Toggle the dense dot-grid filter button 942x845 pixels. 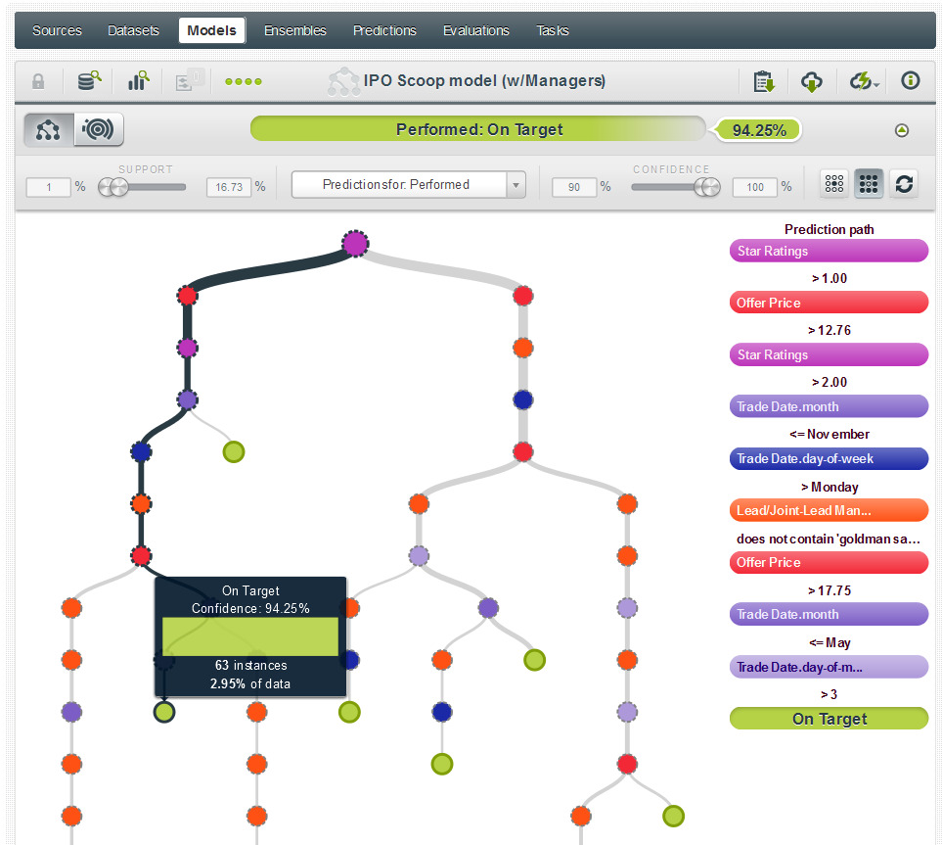tap(869, 183)
